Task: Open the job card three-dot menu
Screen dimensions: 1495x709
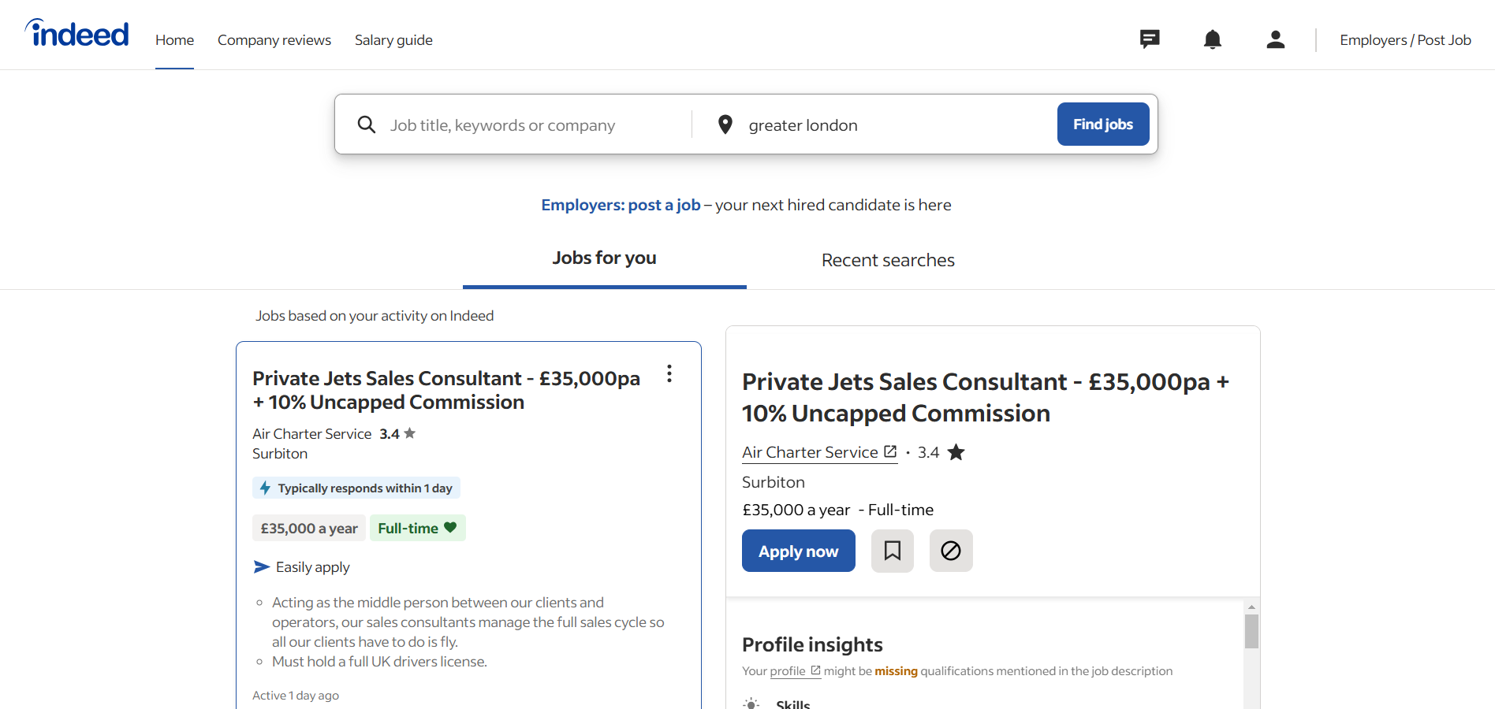Action: [669, 373]
